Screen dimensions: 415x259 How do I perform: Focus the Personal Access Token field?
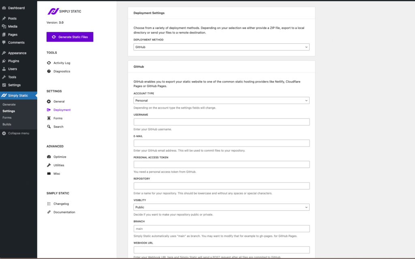221,164
